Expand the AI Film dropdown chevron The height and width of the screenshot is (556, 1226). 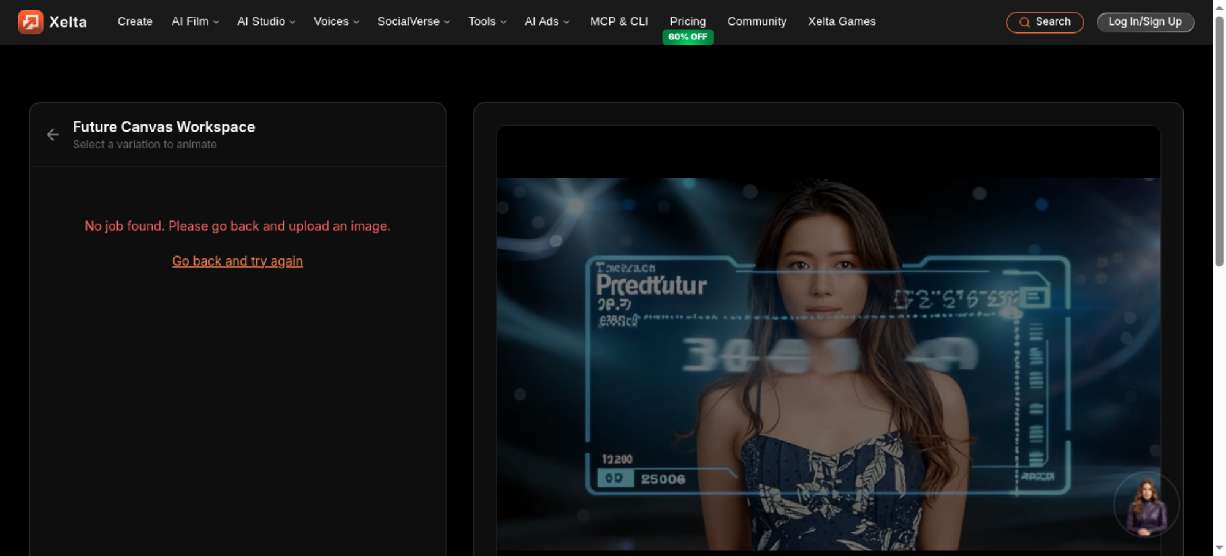[216, 22]
